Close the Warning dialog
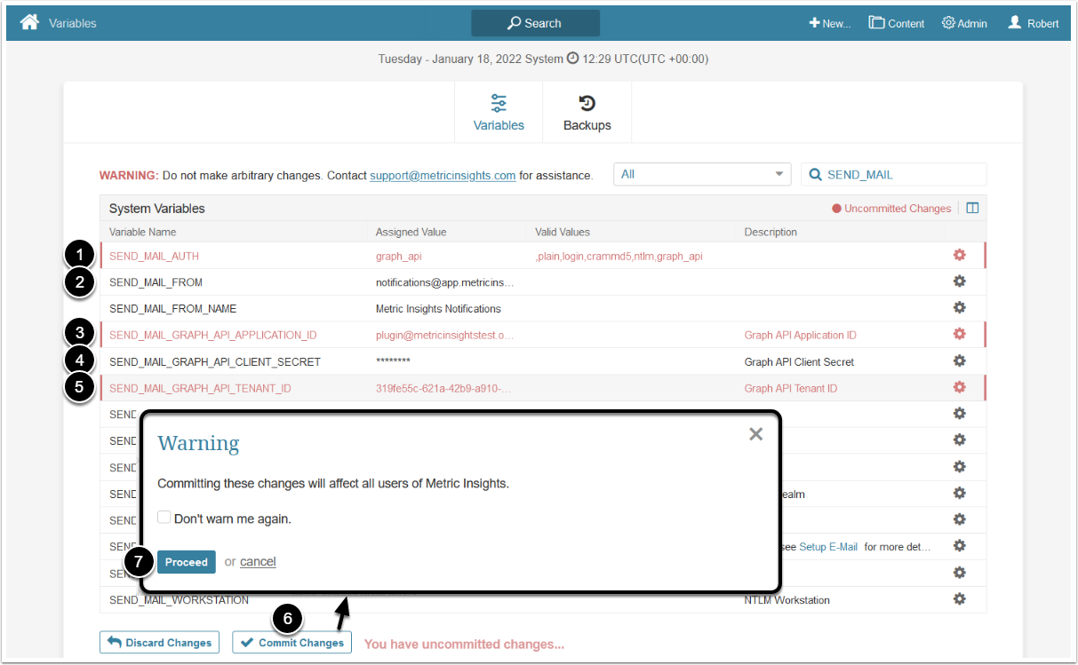 [755, 434]
